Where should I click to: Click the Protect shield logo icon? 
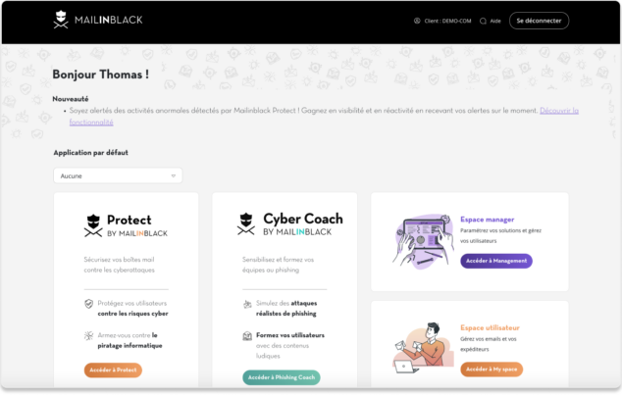(93, 225)
